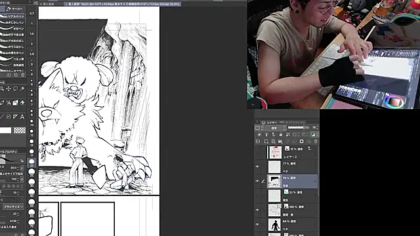
Task: Click the change layer color icon
Action: [x=313, y=134]
